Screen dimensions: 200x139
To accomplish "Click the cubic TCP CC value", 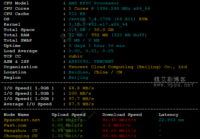I will pyautogui.click(x=75, y=56).
